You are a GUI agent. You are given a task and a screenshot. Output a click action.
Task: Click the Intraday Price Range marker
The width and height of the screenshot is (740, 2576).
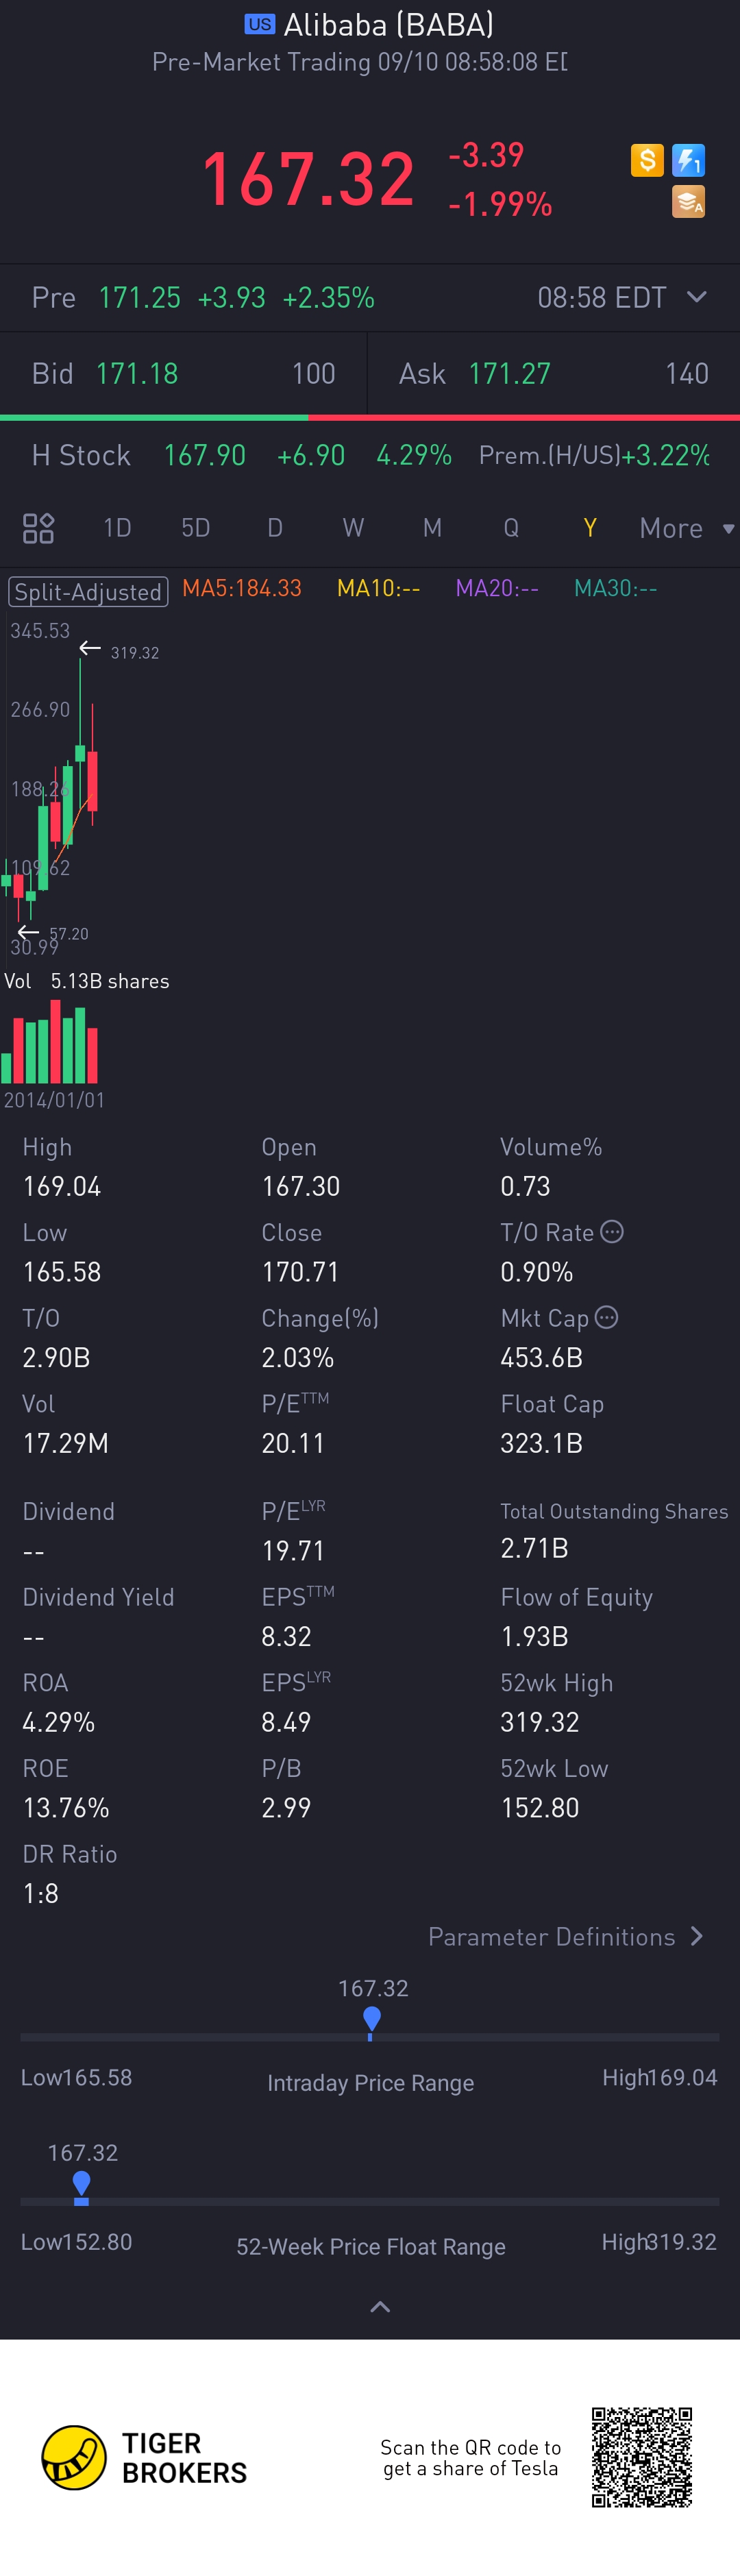tap(372, 2021)
